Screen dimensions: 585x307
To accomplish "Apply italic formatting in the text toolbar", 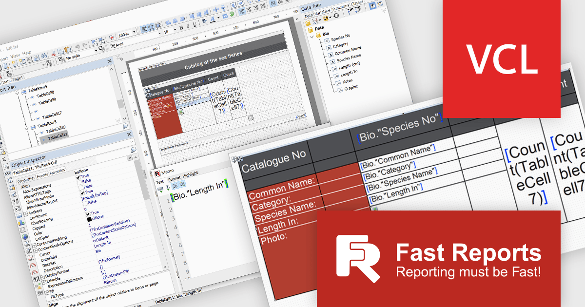I will 188,26.
